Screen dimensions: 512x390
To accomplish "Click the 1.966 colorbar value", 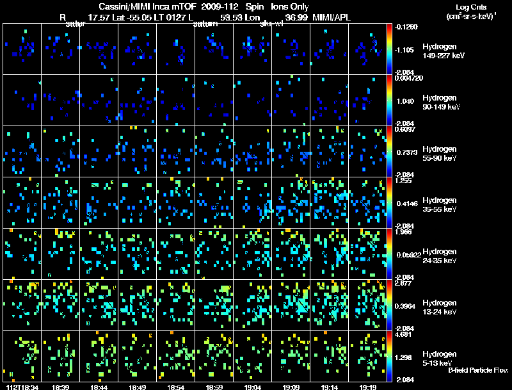I will [403, 232].
